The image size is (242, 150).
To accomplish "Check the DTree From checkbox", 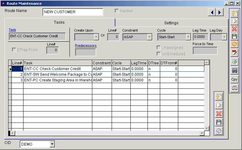I will (14, 50).
